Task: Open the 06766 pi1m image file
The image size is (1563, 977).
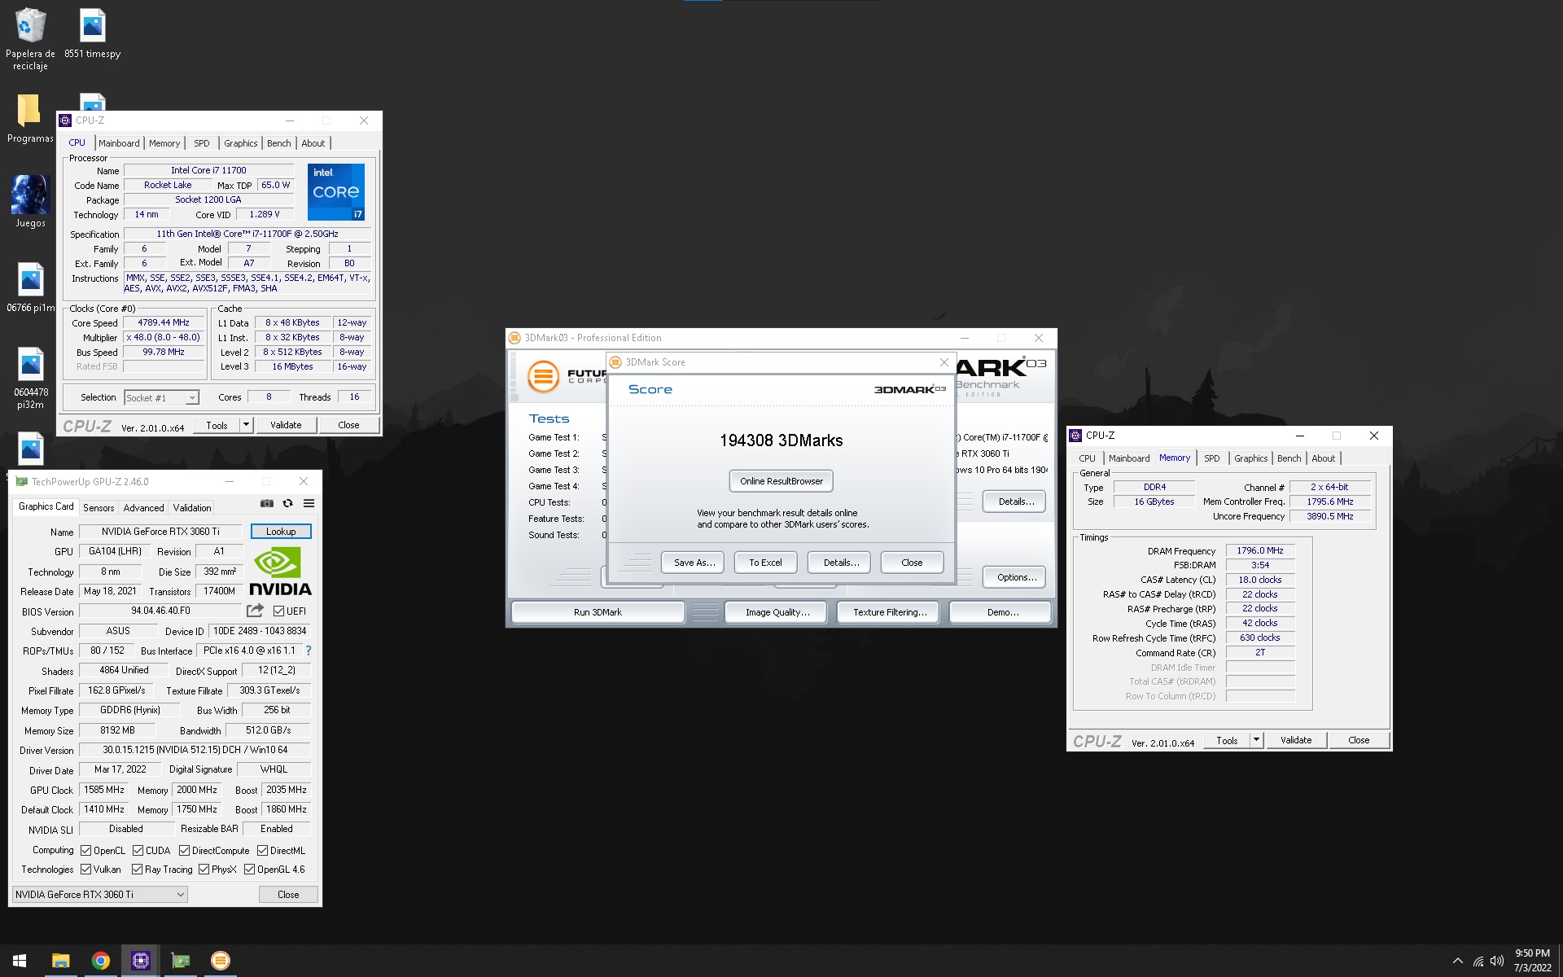Action: pos(30,287)
